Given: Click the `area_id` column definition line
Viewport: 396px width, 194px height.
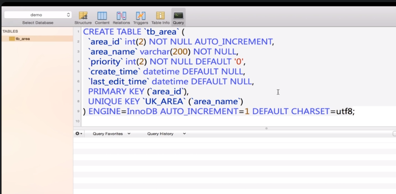Looking at the screenshot, I should pos(181,41).
